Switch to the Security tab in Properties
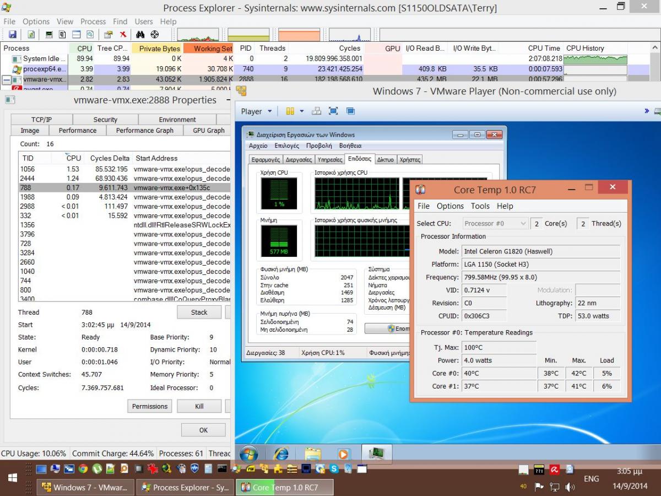The image size is (661, 496). pos(105,119)
